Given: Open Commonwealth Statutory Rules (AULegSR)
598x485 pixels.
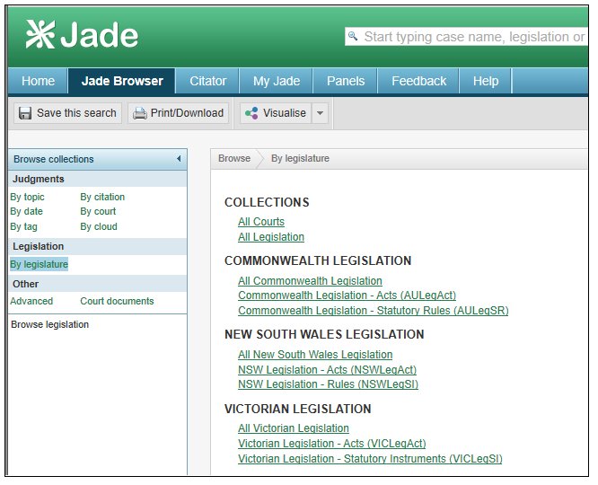Looking at the screenshot, I should [x=374, y=311].
